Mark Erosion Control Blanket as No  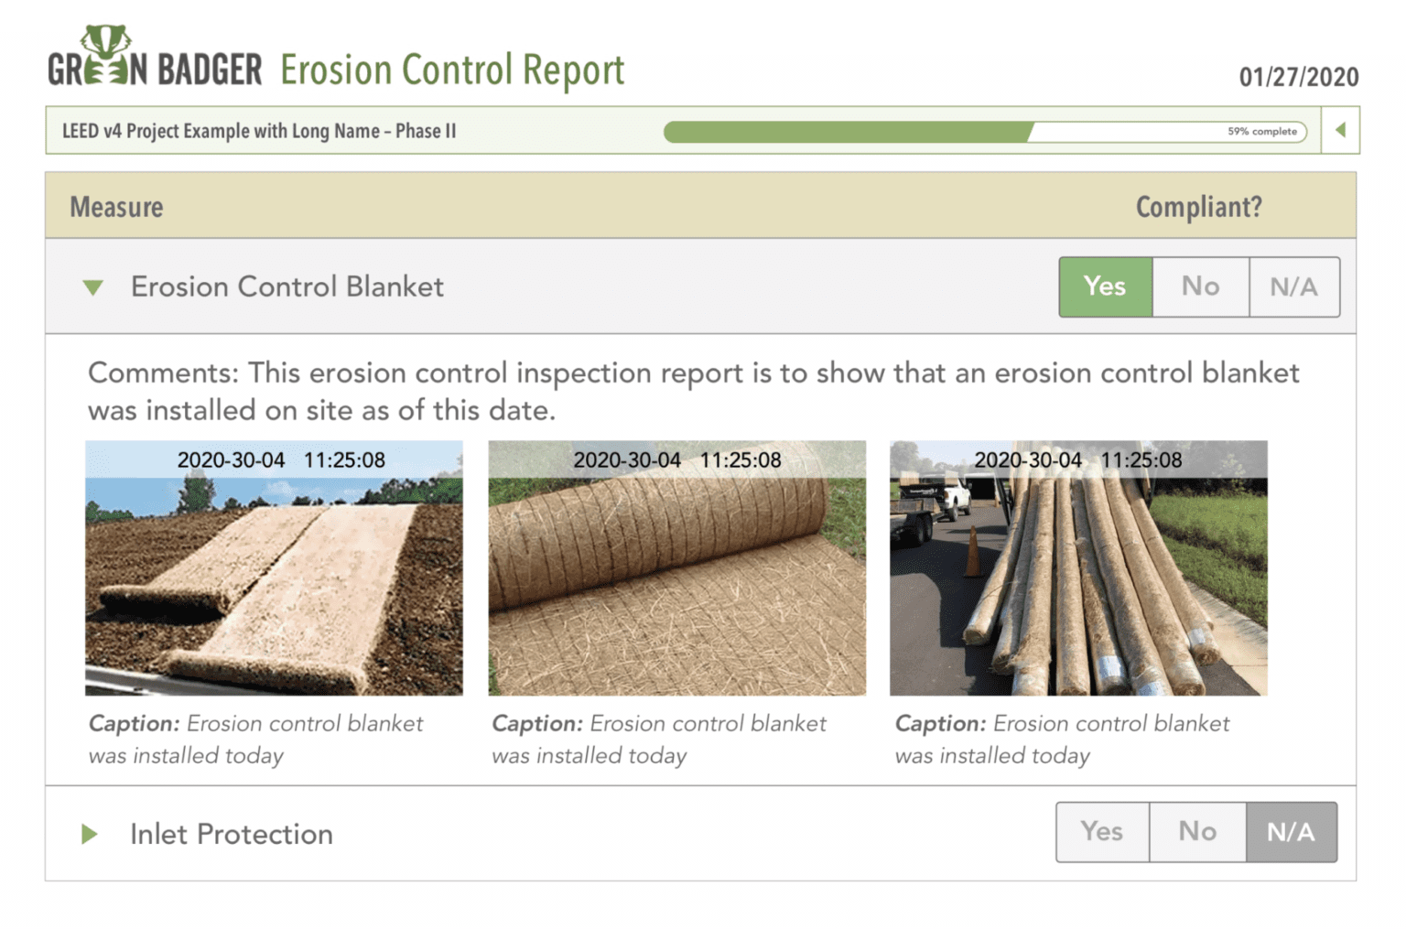coord(1200,286)
